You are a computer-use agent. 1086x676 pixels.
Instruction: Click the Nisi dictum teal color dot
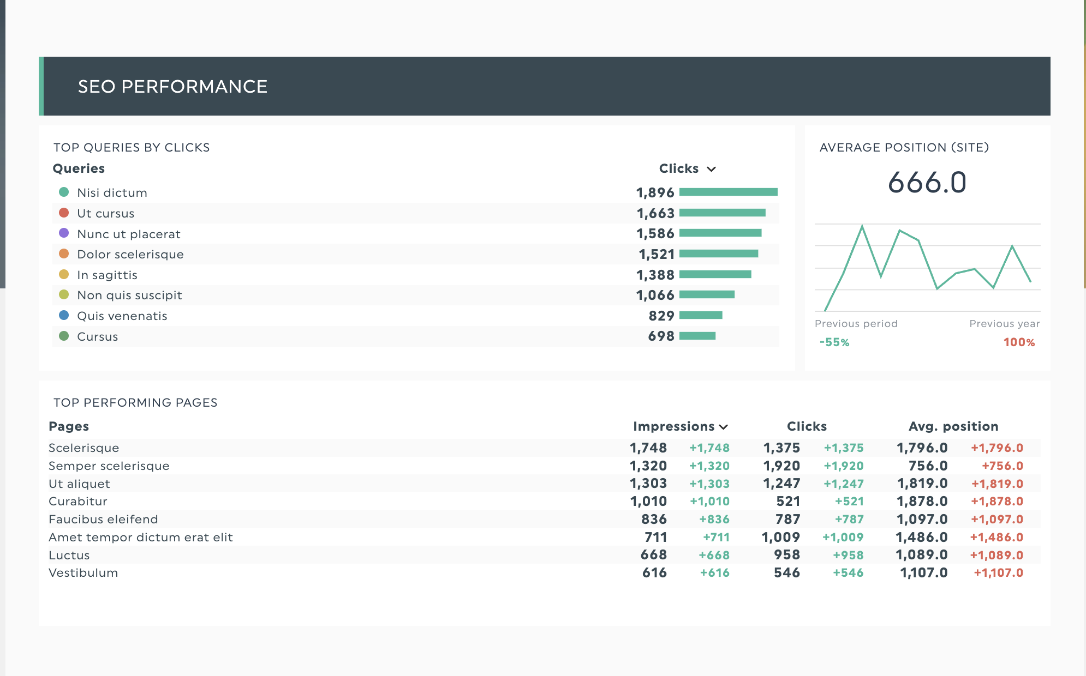tap(64, 192)
